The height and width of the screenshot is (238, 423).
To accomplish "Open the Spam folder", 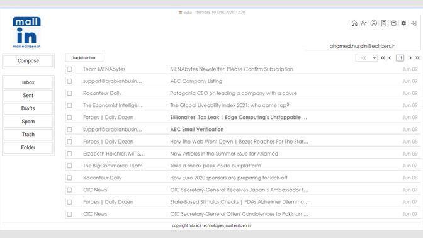I will pos(28,122).
